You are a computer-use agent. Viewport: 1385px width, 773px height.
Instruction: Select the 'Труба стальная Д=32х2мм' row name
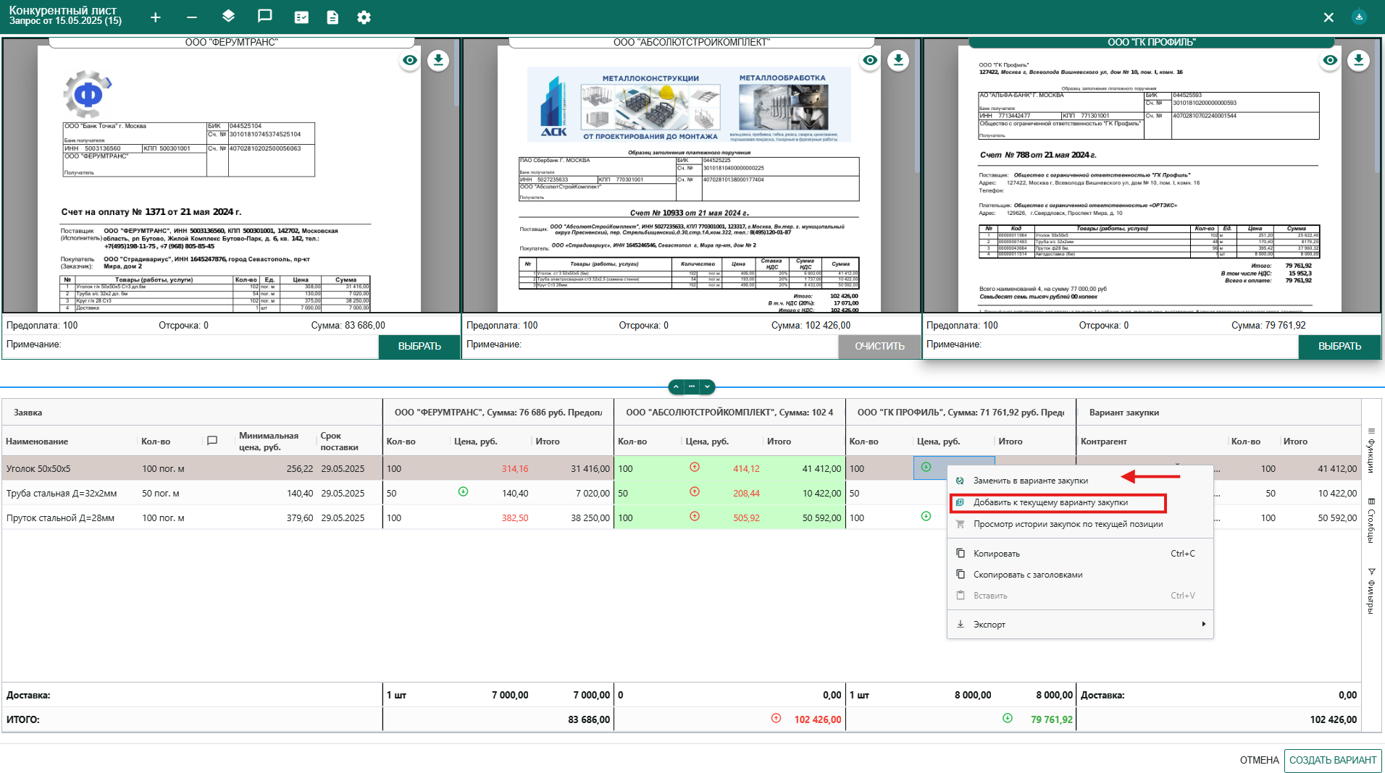pos(62,494)
